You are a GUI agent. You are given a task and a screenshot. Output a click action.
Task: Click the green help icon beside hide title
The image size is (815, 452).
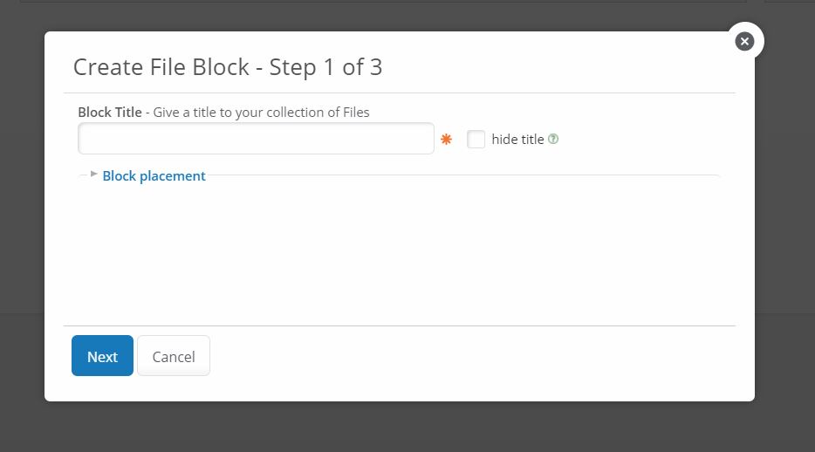553,139
